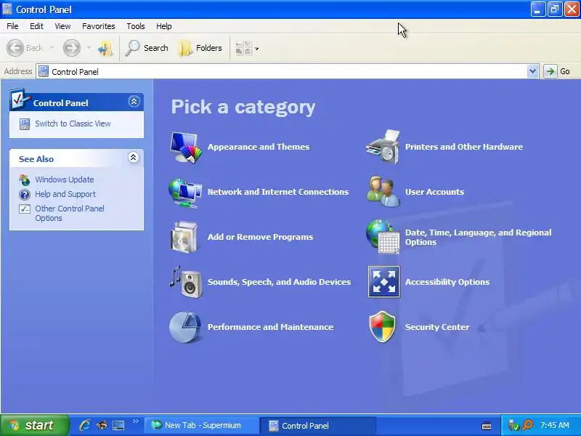Screen dimensions: 581x436
Task: Click the Search magnifier toolbar button
Action: point(147,48)
